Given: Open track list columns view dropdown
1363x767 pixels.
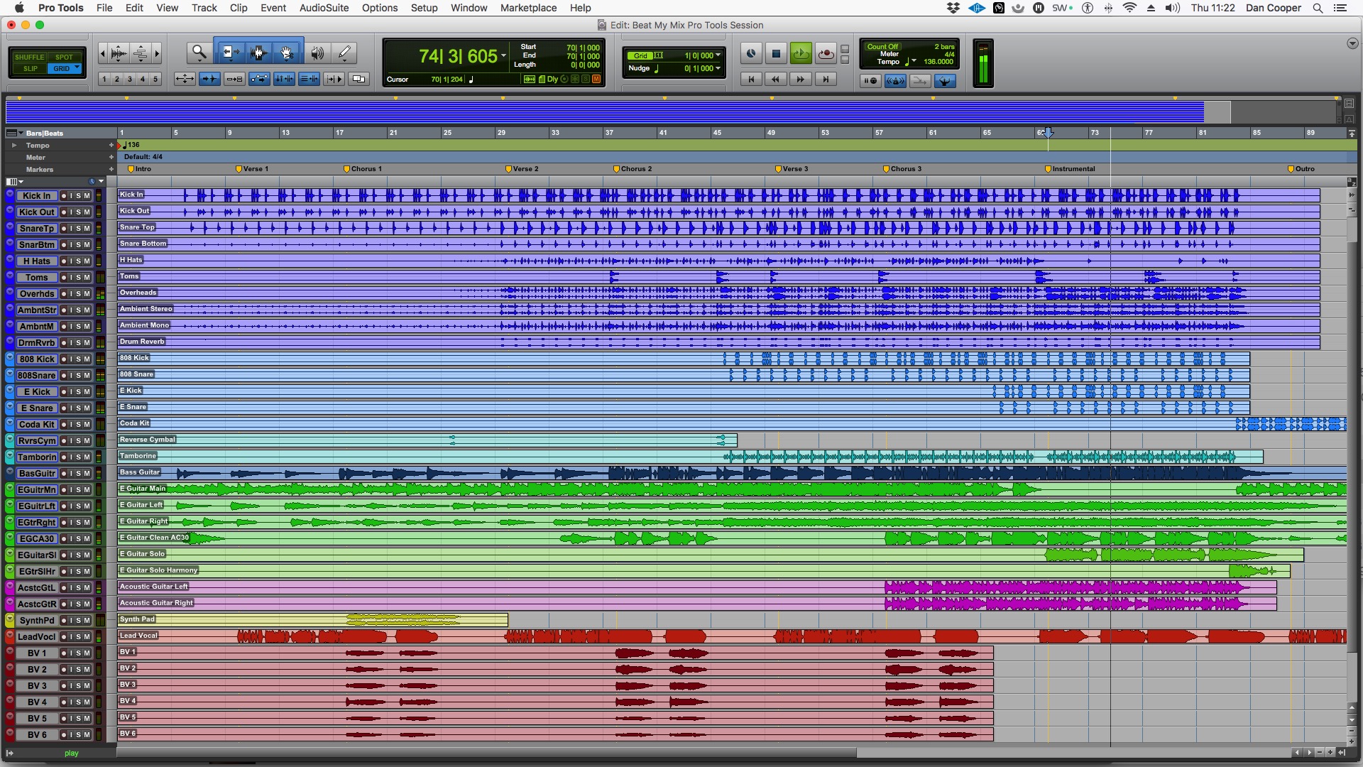Looking at the screenshot, I should click(x=14, y=181).
